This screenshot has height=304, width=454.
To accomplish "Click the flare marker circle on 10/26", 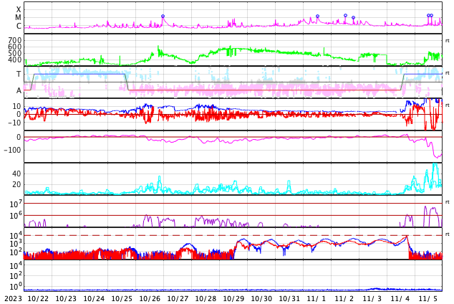I will point(163,16).
